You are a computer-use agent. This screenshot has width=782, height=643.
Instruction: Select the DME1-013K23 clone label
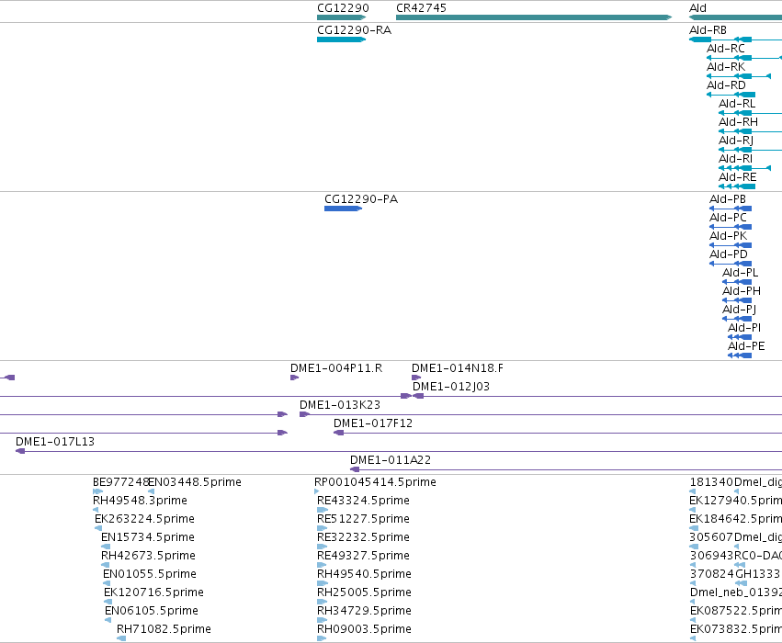pos(340,405)
